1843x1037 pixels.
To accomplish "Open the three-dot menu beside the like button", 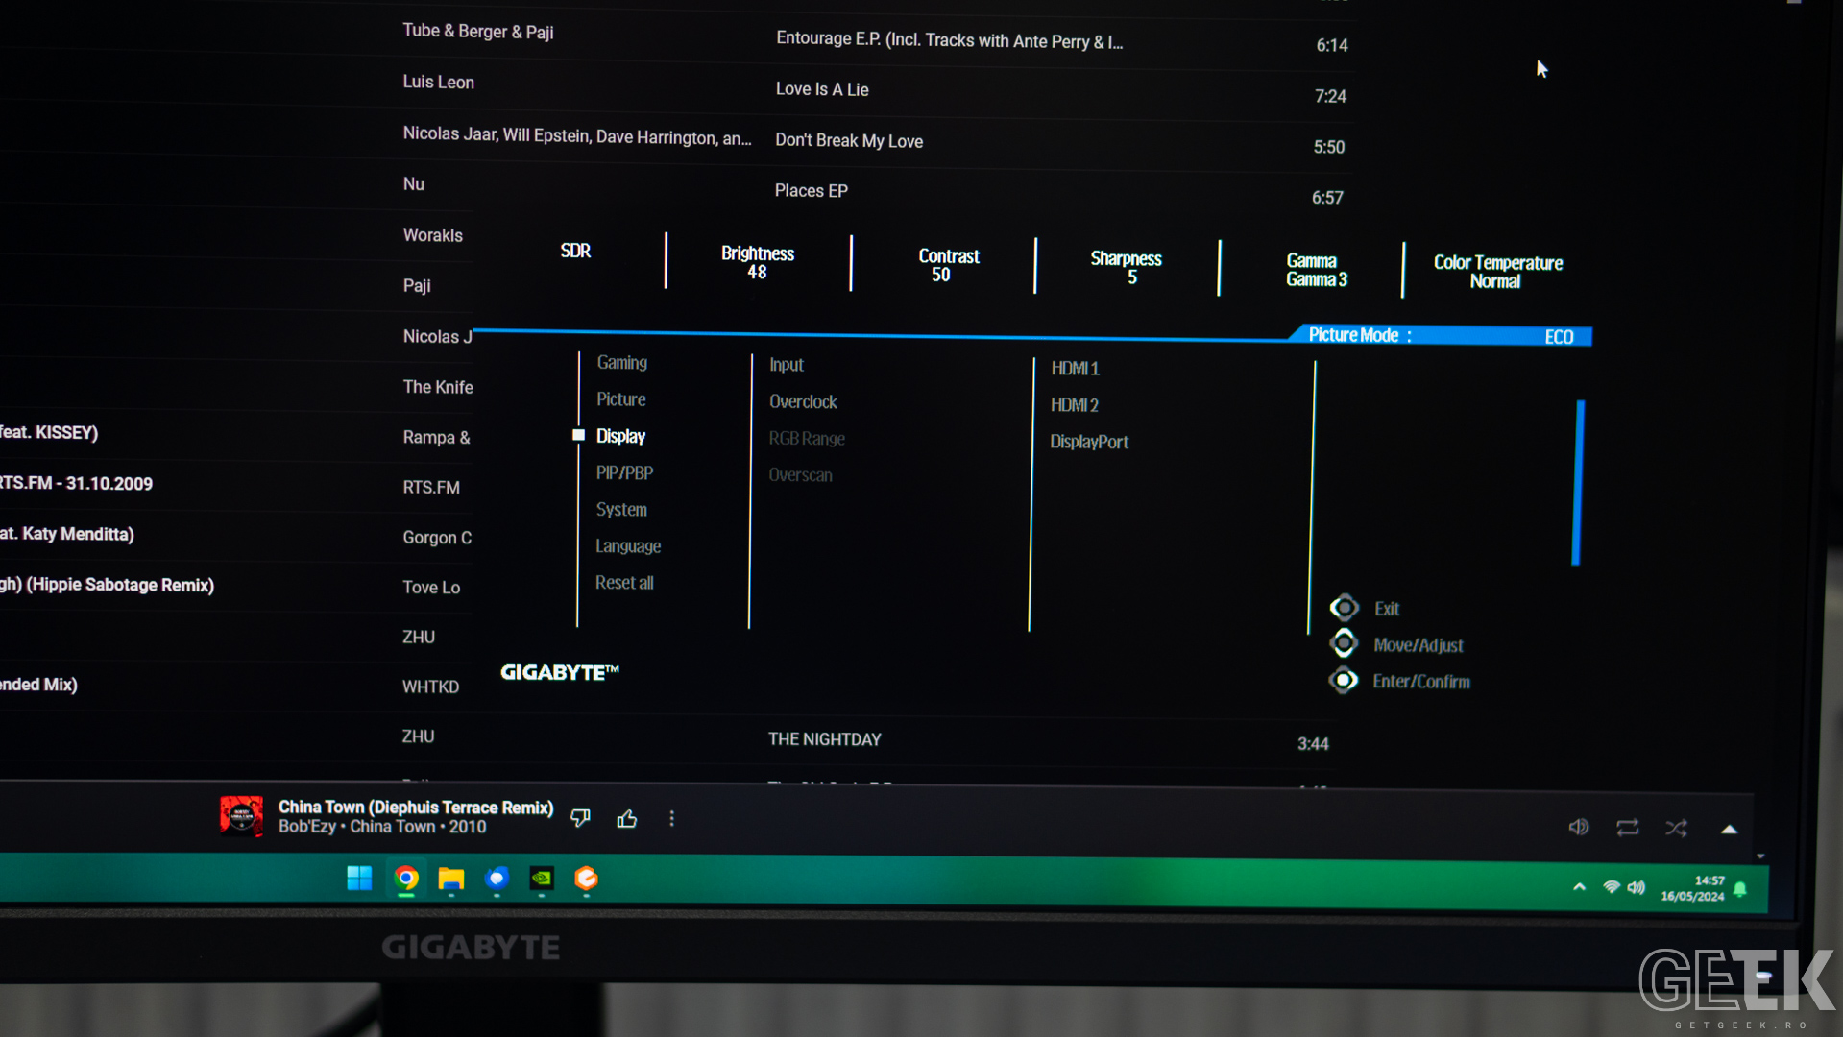I will pyautogui.click(x=672, y=818).
